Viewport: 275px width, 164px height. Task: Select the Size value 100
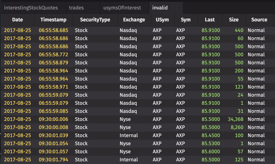[239, 135]
